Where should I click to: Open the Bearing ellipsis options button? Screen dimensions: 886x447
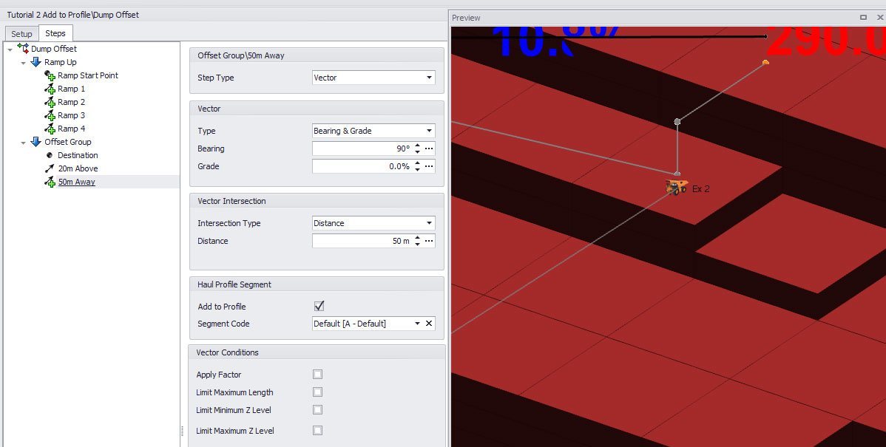point(429,149)
